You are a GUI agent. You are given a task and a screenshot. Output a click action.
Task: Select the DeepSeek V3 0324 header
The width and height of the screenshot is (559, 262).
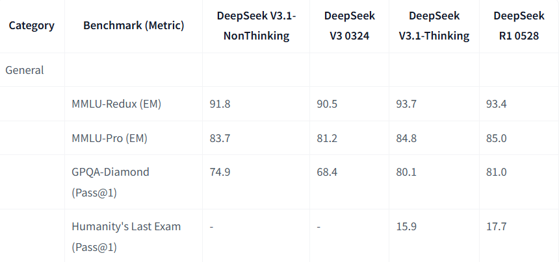349,26
